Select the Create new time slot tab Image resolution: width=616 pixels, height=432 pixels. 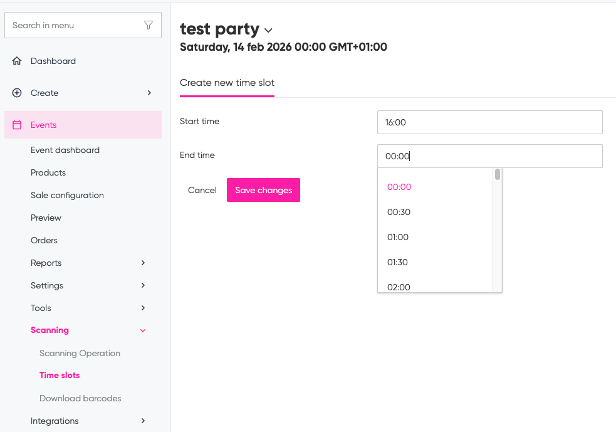(227, 83)
